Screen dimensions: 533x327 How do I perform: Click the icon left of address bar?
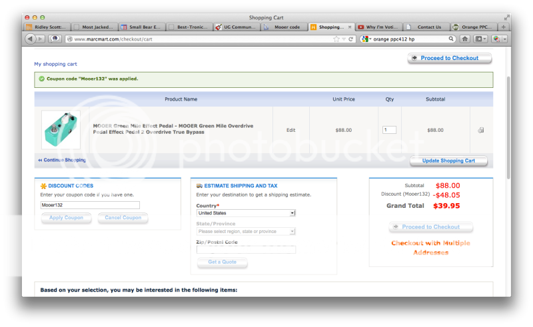[55, 39]
